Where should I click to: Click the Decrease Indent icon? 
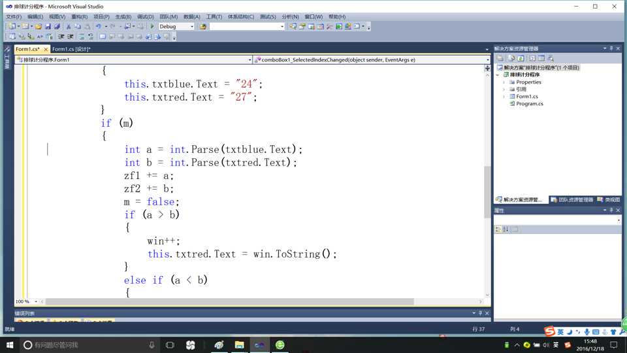[x=61, y=37]
